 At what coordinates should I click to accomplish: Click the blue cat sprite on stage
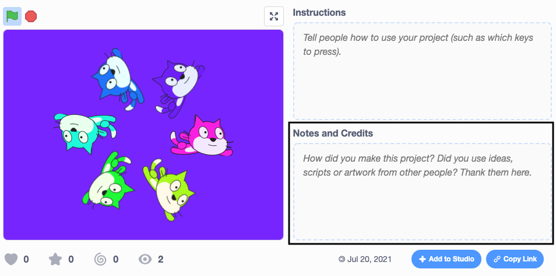tap(118, 79)
